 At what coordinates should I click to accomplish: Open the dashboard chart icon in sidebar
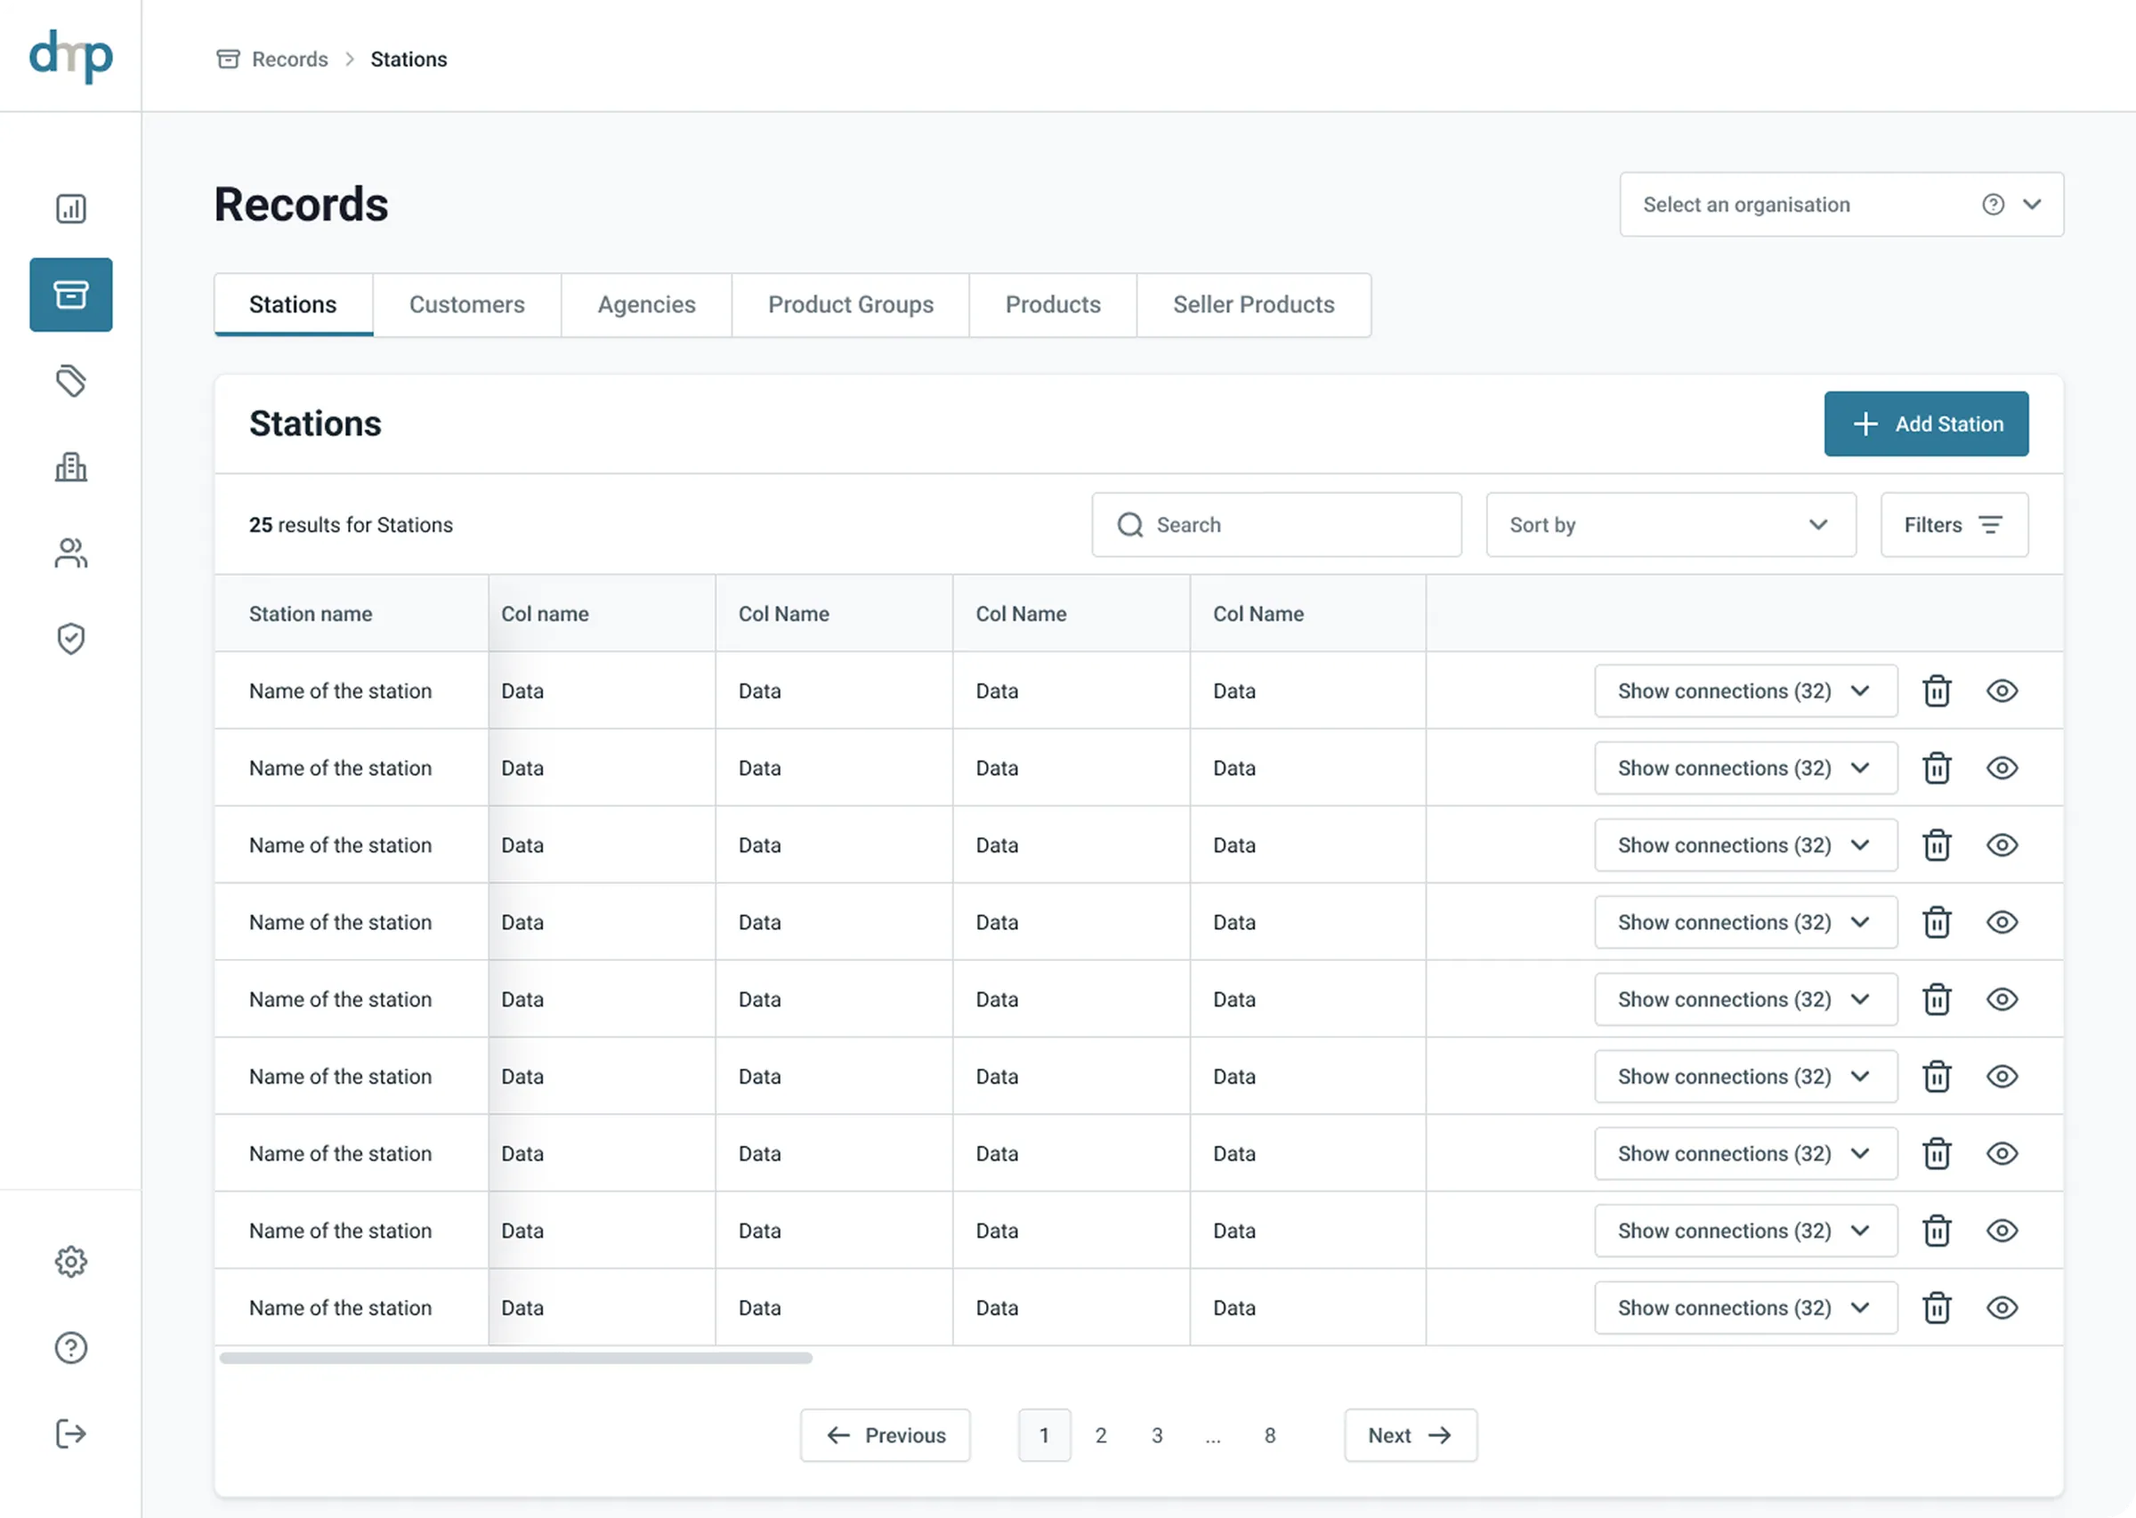pos(71,208)
